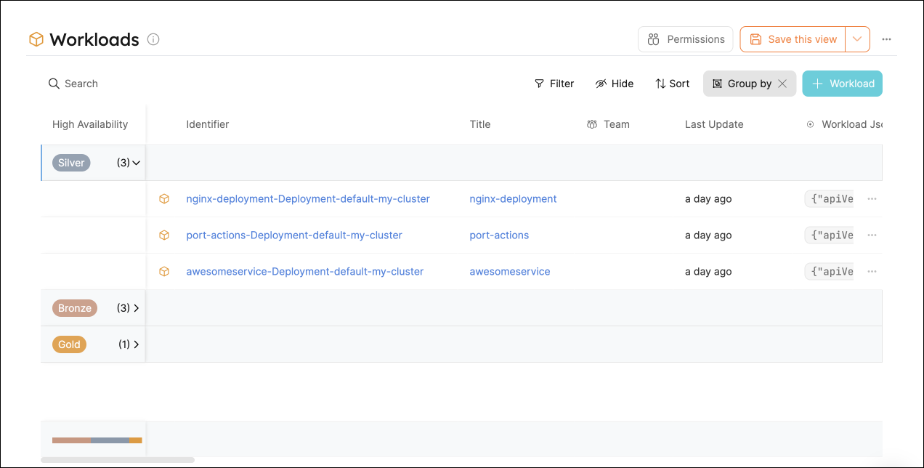Image resolution: width=924 pixels, height=468 pixels.
Task: Open the Hide columns control
Action: click(x=615, y=84)
